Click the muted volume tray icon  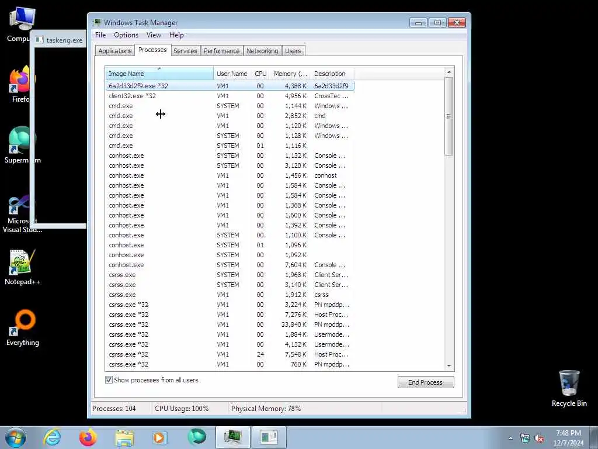tap(539, 438)
